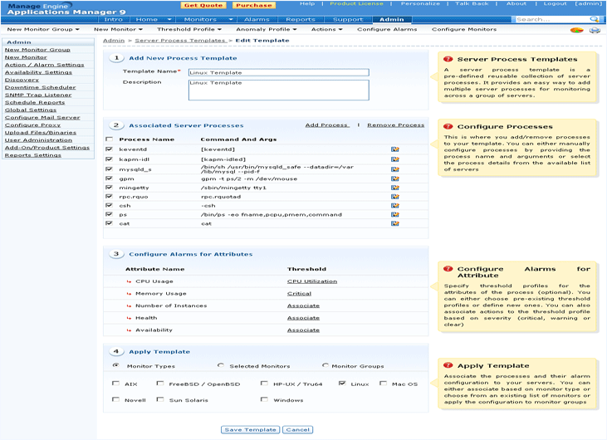
Task: Click the printer icon in toolbar
Action: (595, 30)
